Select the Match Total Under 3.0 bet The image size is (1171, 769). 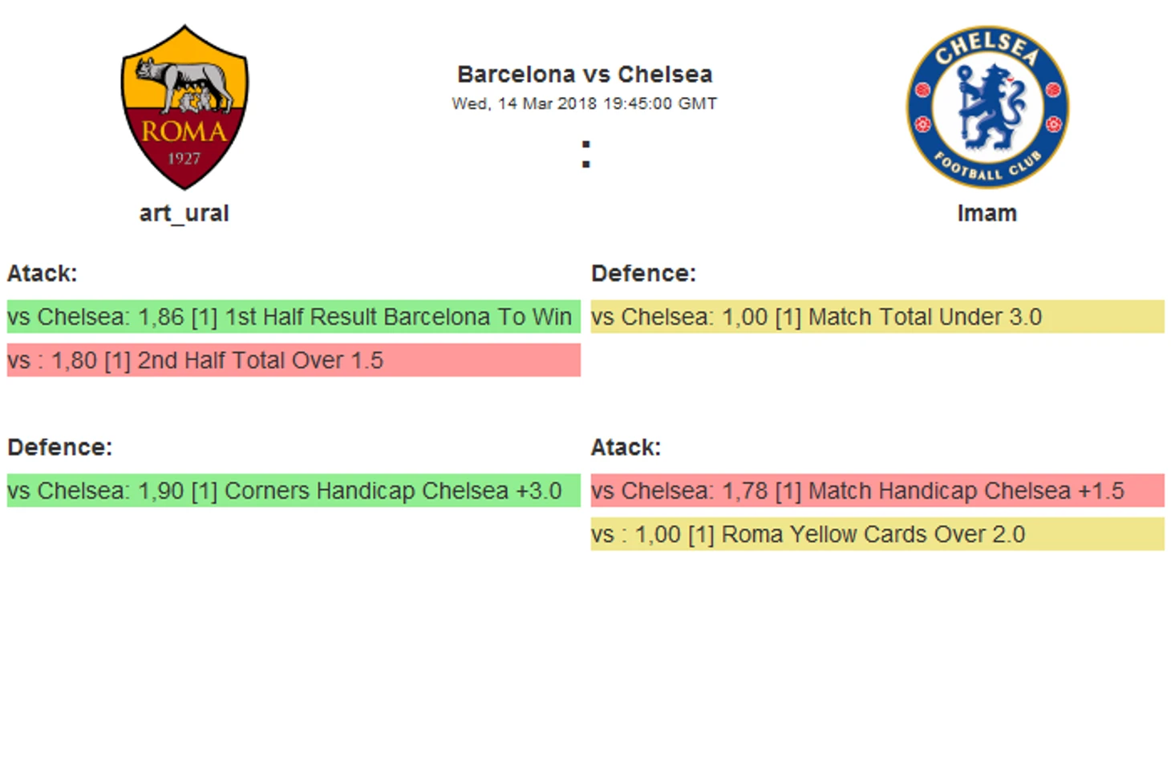[x=877, y=317]
